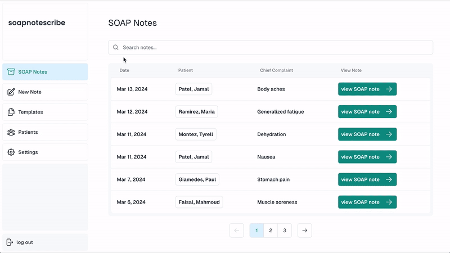This screenshot has width=450, height=253.
Task: Open the New Note sidebar section
Action: point(45,92)
